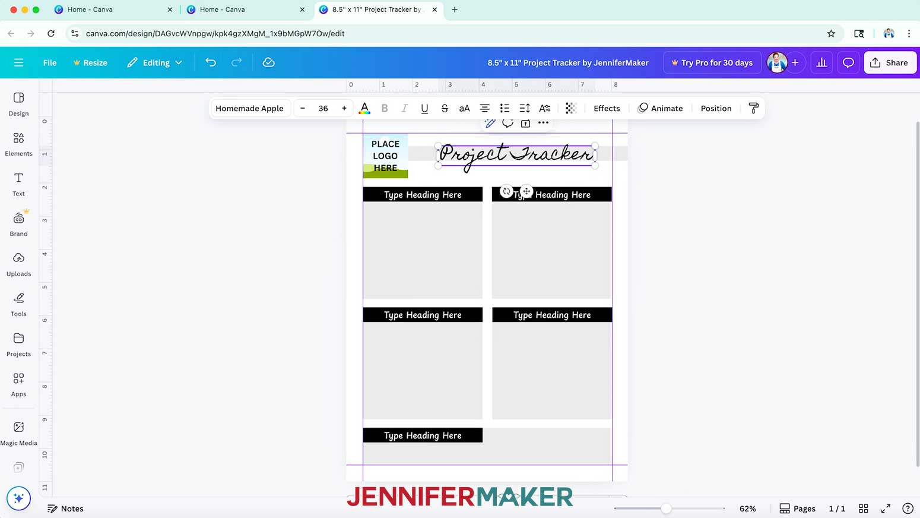This screenshot has height=518, width=920.
Task: Open the Effects panel
Action: (x=607, y=108)
